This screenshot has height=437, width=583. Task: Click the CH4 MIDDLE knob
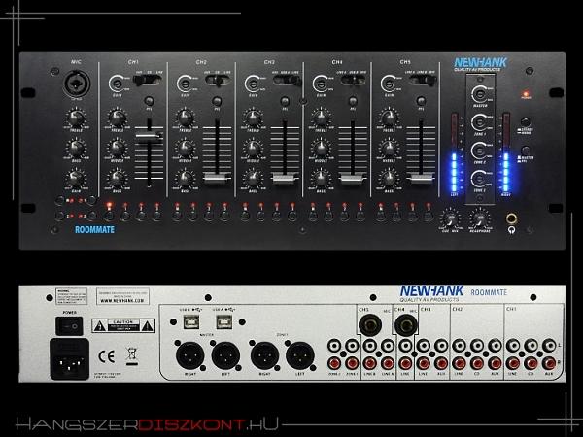tap(322, 149)
